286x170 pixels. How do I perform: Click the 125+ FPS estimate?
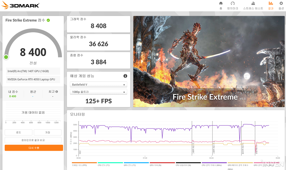[98, 101]
